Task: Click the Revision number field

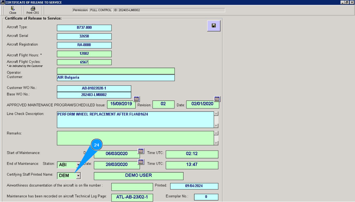Action: 163,104
